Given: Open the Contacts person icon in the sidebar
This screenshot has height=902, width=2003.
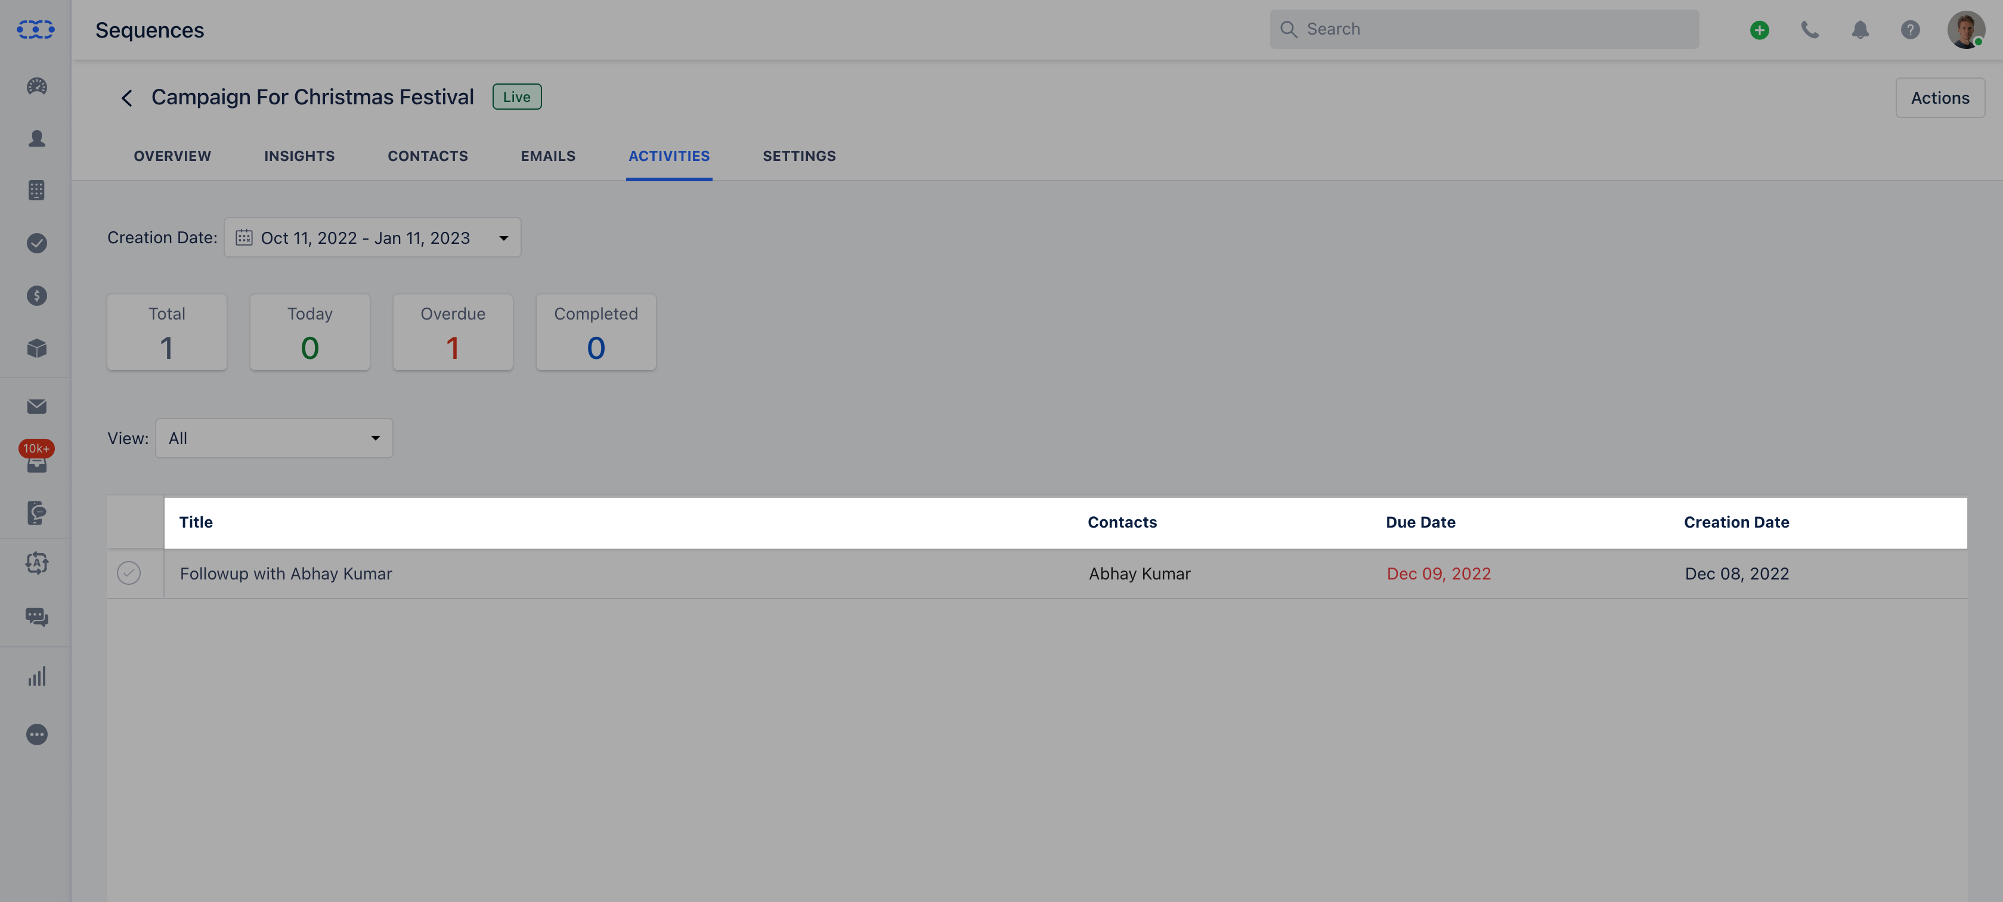Looking at the screenshot, I should pos(36,138).
